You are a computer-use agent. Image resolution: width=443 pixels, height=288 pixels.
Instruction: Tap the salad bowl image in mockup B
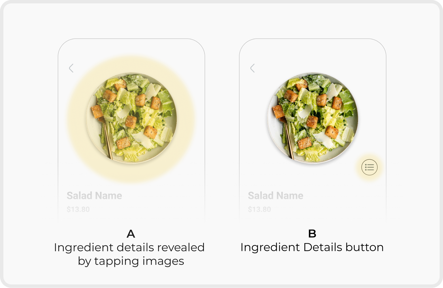312,118
